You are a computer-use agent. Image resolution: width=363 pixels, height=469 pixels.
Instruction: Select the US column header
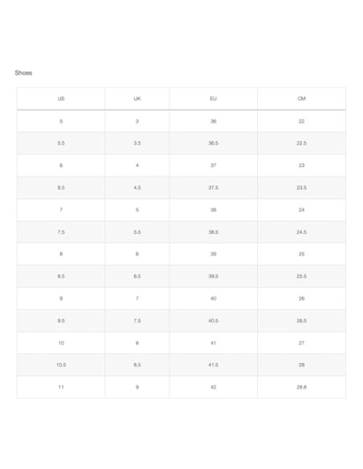point(61,99)
